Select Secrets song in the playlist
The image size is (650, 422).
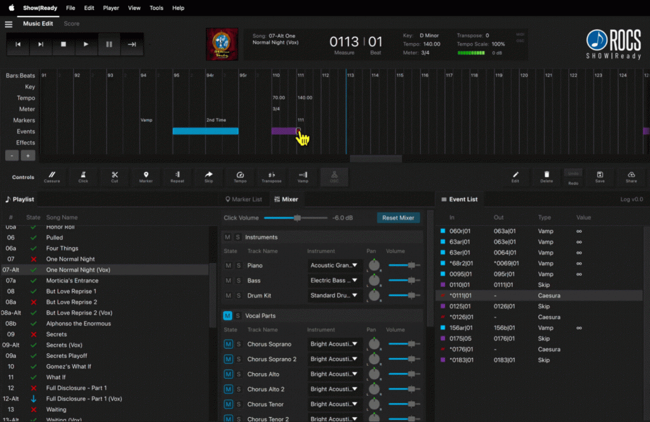point(56,334)
